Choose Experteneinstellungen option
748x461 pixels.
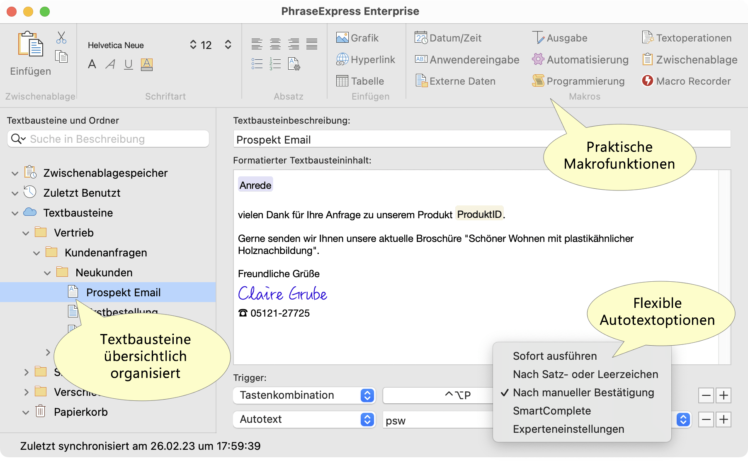(x=582, y=429)
